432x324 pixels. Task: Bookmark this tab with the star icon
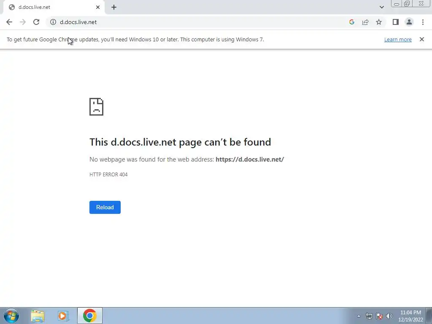379,22
